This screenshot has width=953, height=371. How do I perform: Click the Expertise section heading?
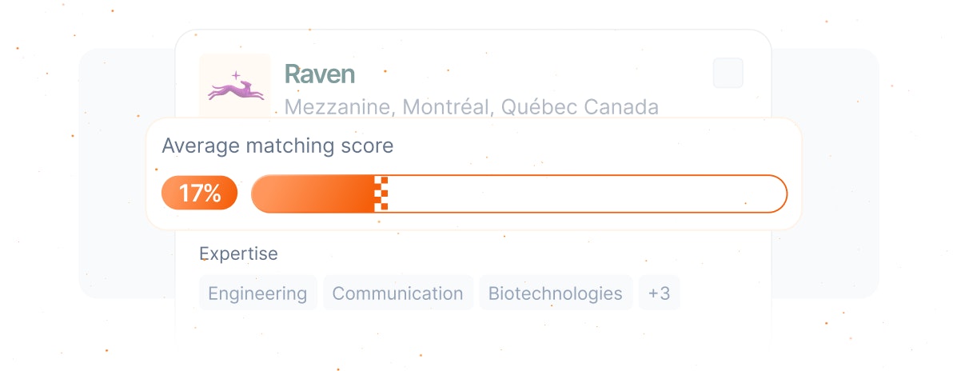pyautogui.click(x=238, y=253)
